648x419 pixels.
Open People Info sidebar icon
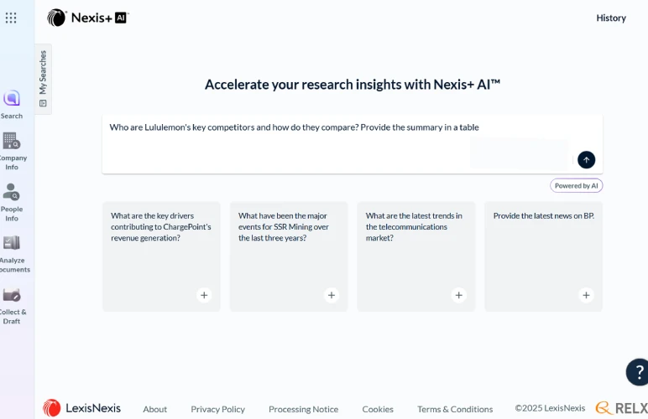click(x=12, y=193)
